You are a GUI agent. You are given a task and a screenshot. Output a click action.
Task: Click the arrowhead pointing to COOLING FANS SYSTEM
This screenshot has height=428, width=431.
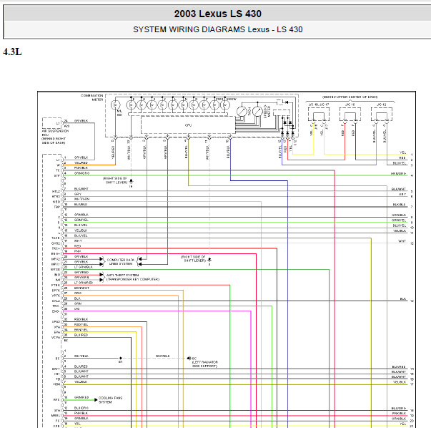(96, 399)
